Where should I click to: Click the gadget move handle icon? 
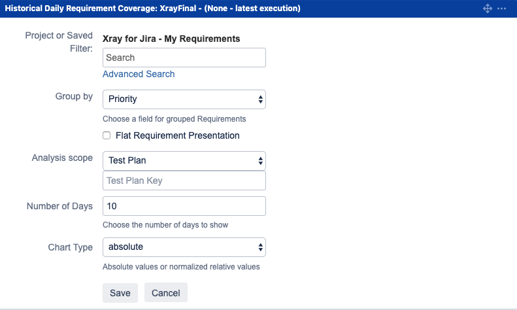[x=488, y=9]
